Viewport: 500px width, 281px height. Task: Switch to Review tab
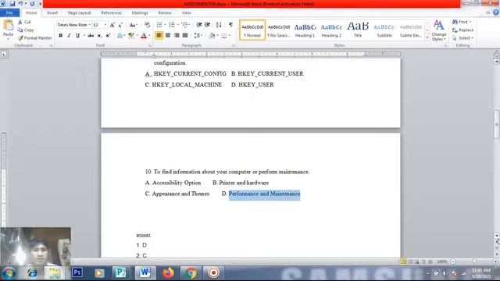tap(165, 12)
